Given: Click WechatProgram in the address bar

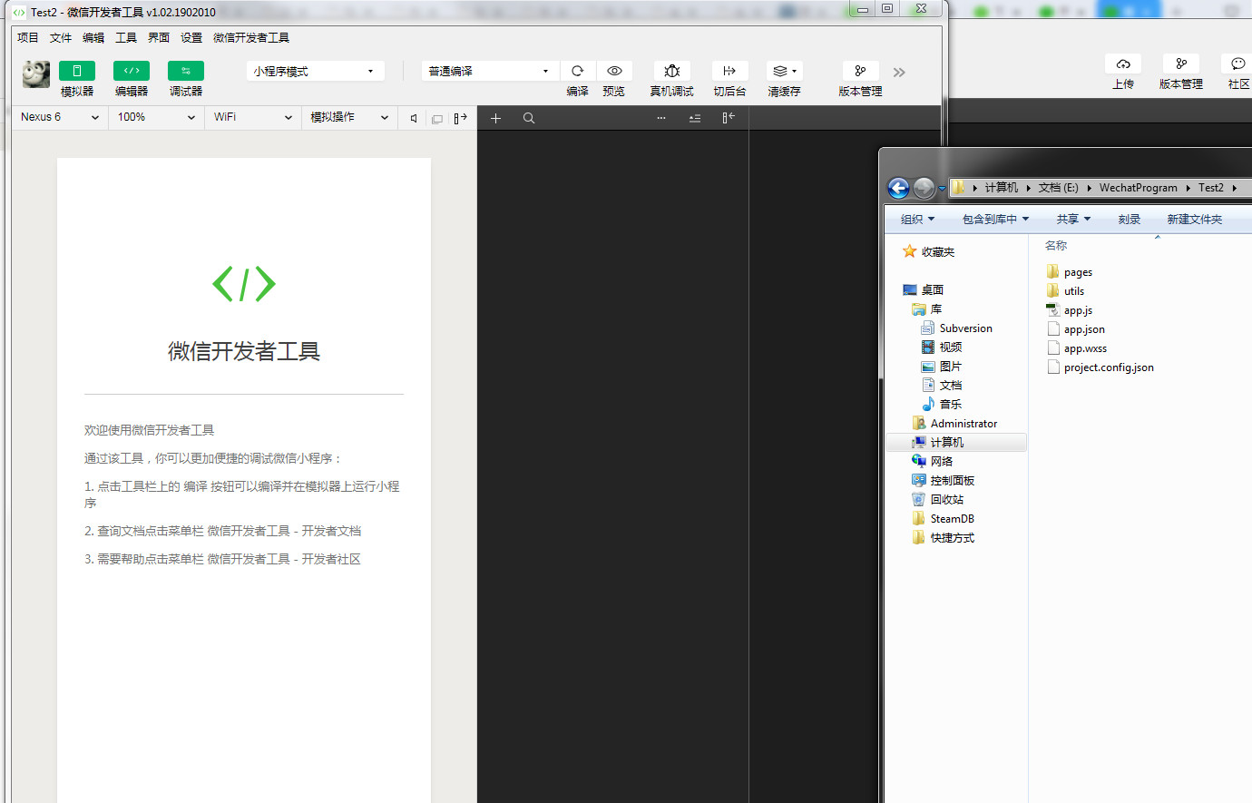Looking at the screenshot, I should click(x=1139, y=188).
